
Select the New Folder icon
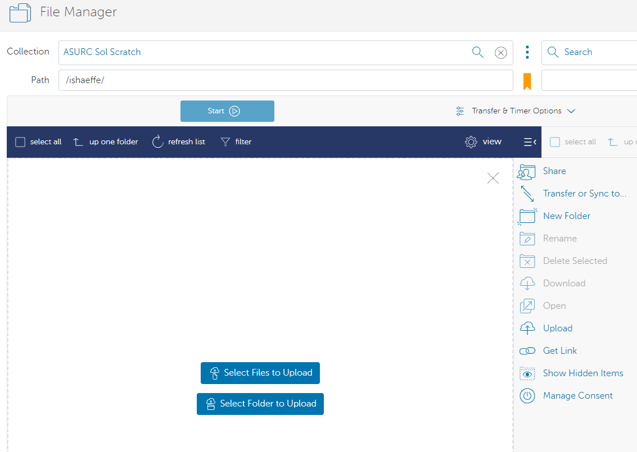point(526,216)
